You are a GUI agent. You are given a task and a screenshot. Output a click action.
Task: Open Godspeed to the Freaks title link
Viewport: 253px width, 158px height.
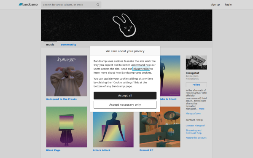[x=61, y=99]
